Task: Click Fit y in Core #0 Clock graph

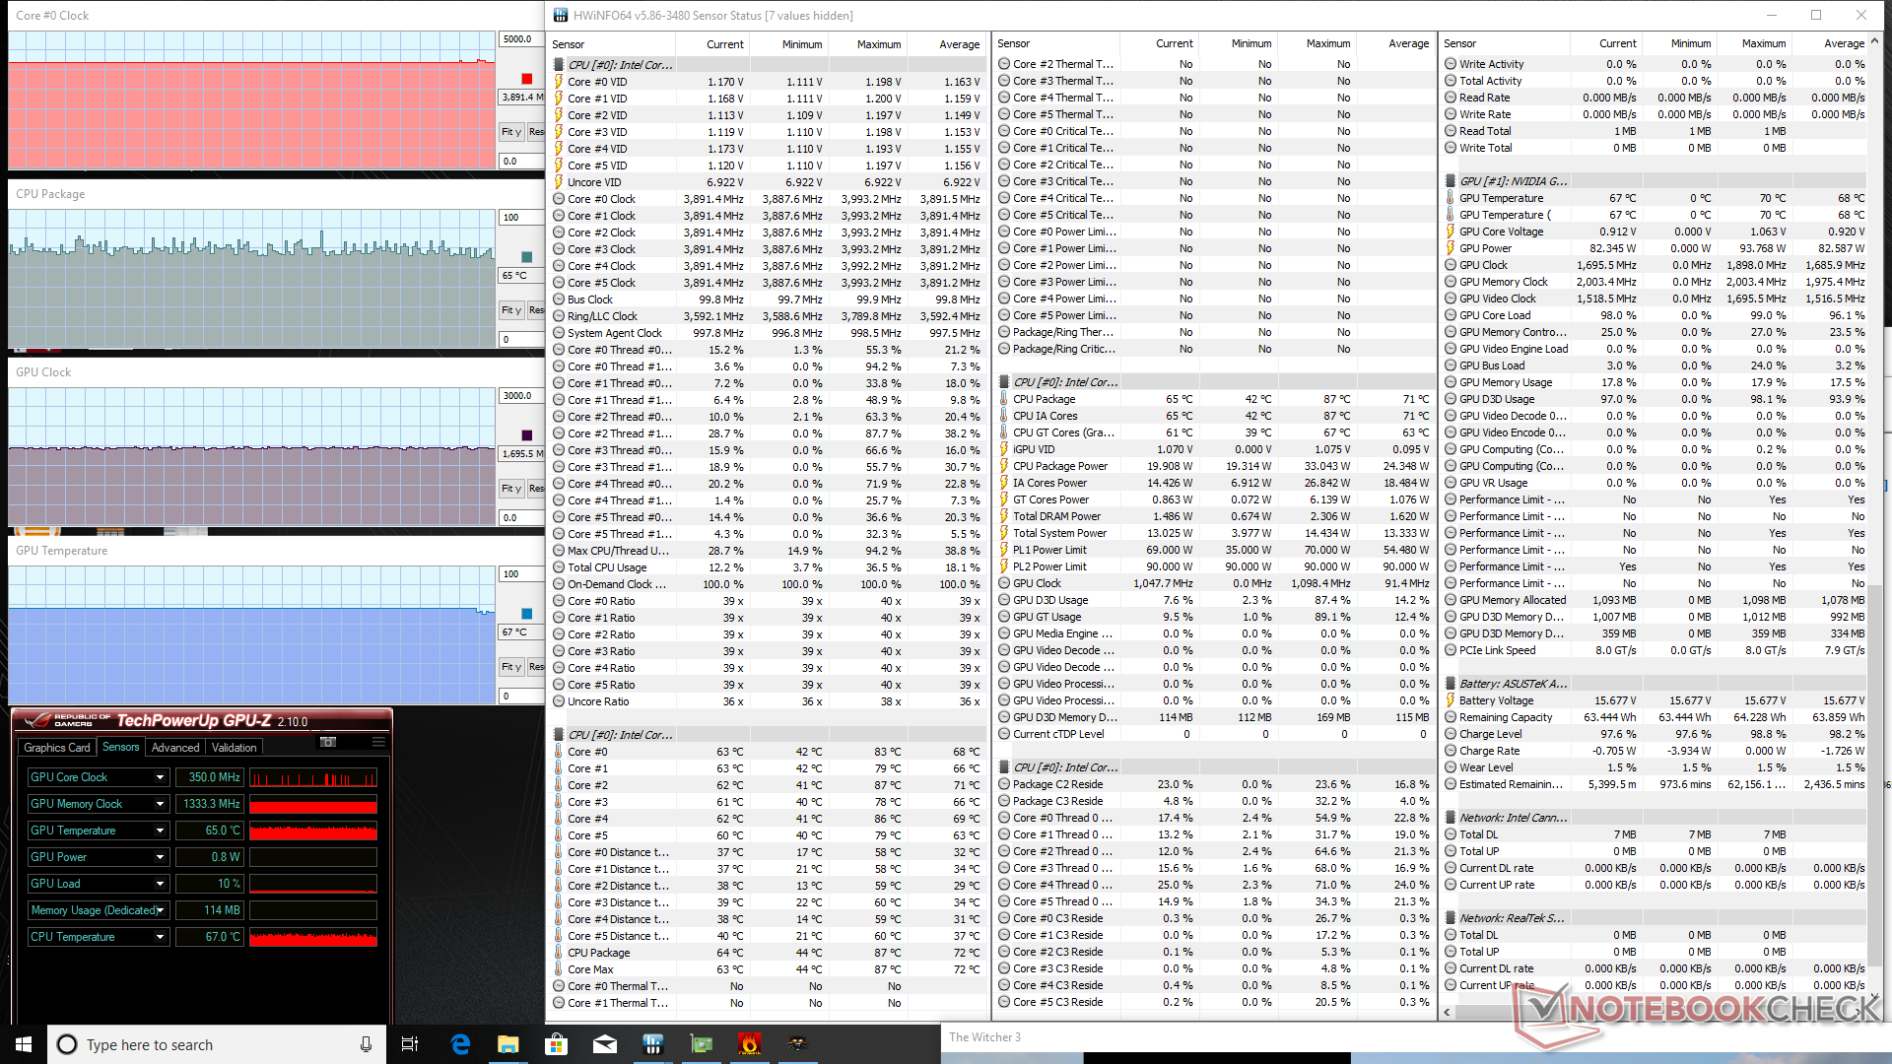Action: coord(511,132)
